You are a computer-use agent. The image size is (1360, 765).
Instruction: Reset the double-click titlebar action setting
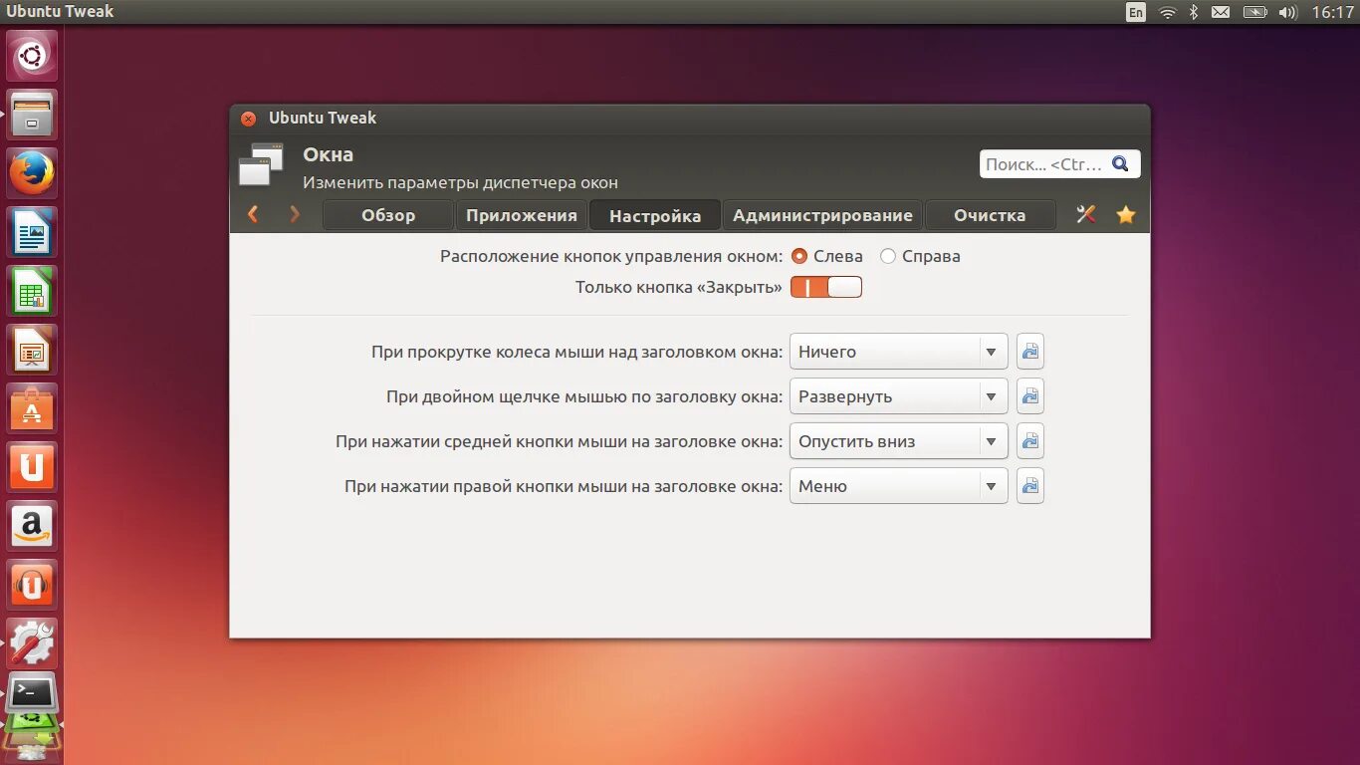(1030, 396)
